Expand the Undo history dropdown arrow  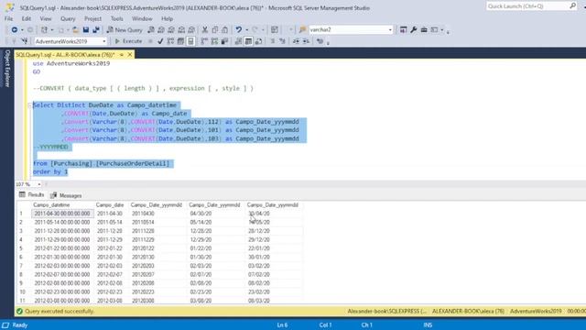246,29
